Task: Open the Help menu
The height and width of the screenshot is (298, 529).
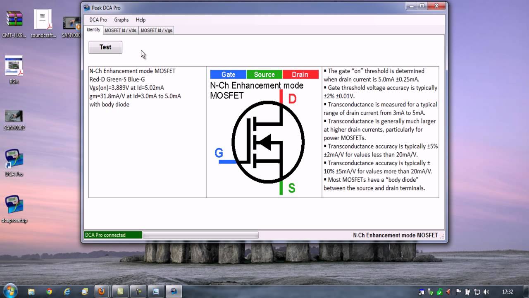Action: 141,20
